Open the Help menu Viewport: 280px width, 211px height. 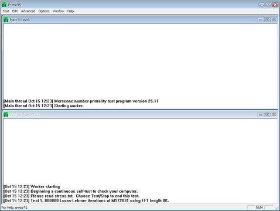[70, 11]
